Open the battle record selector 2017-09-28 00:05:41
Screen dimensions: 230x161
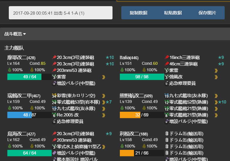pyautogui.click(x=61, y=13)
